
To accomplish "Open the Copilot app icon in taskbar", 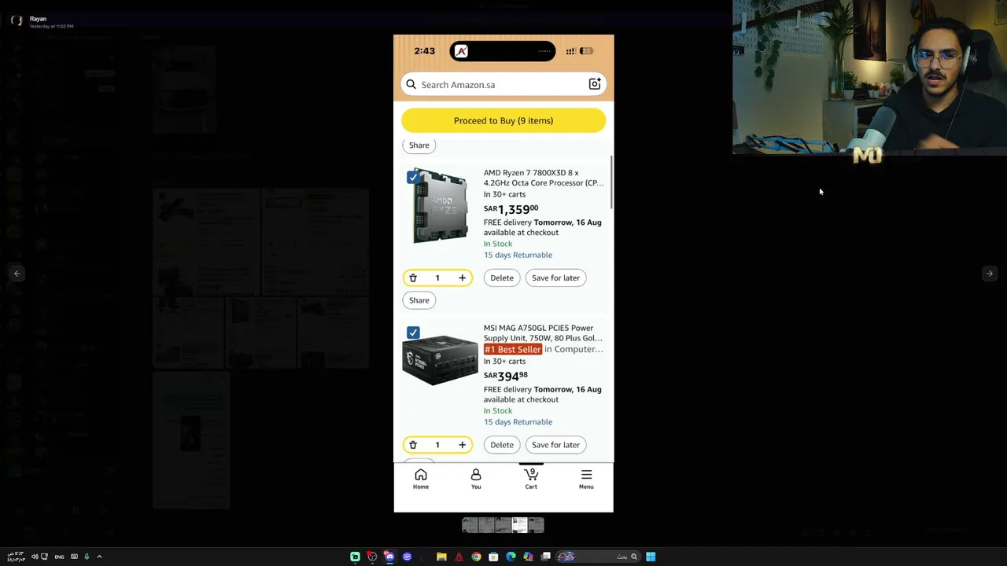I will point(528,557).
